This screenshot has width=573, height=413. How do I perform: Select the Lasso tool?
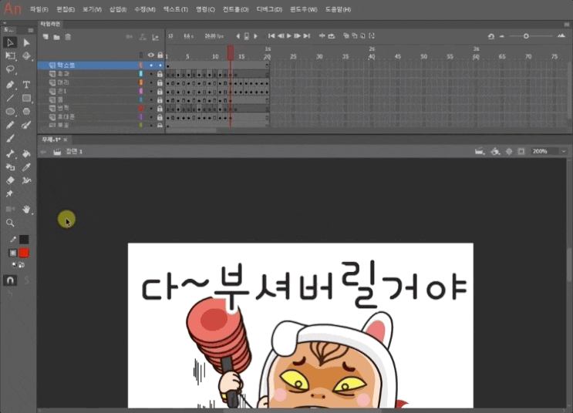tap(10, 69)
